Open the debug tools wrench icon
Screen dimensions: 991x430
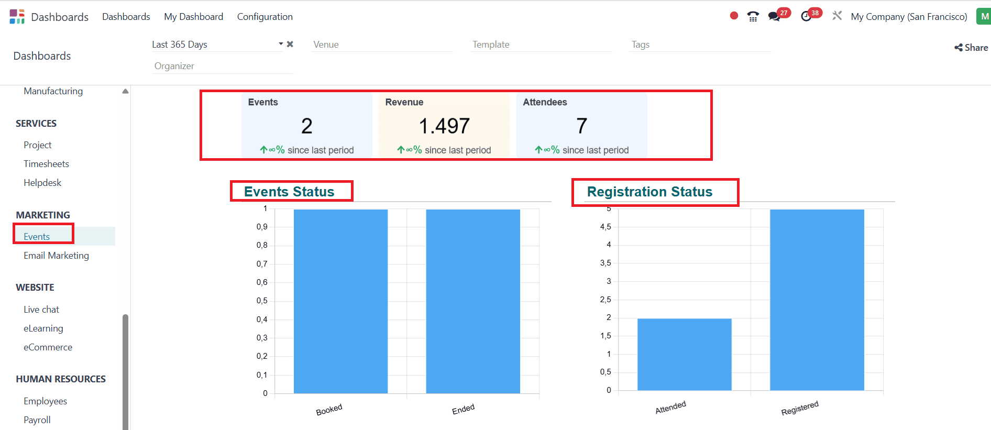[x=837, y=16]
